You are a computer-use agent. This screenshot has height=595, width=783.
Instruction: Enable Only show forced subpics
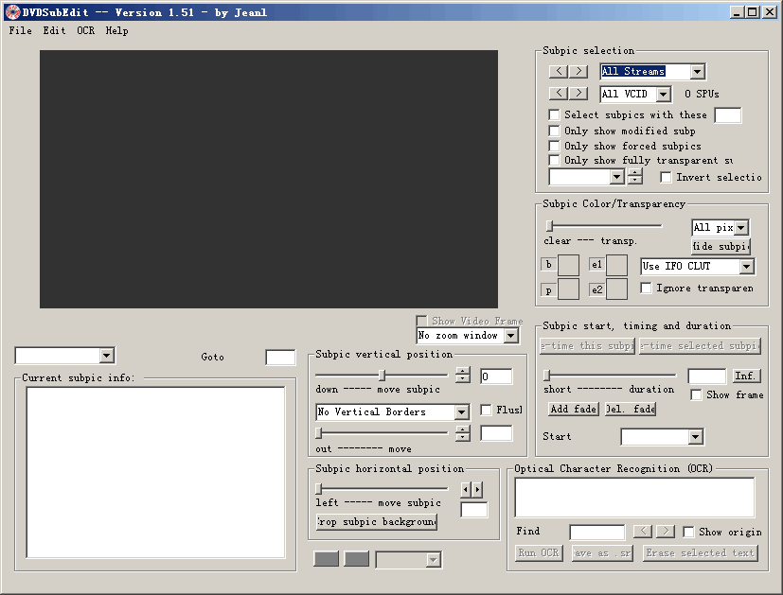click(x=554, y=146)
